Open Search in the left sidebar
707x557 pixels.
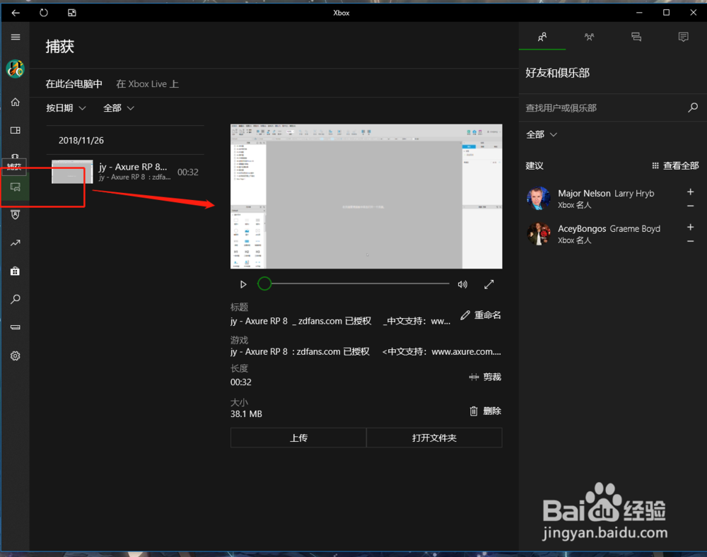[16, 299]
